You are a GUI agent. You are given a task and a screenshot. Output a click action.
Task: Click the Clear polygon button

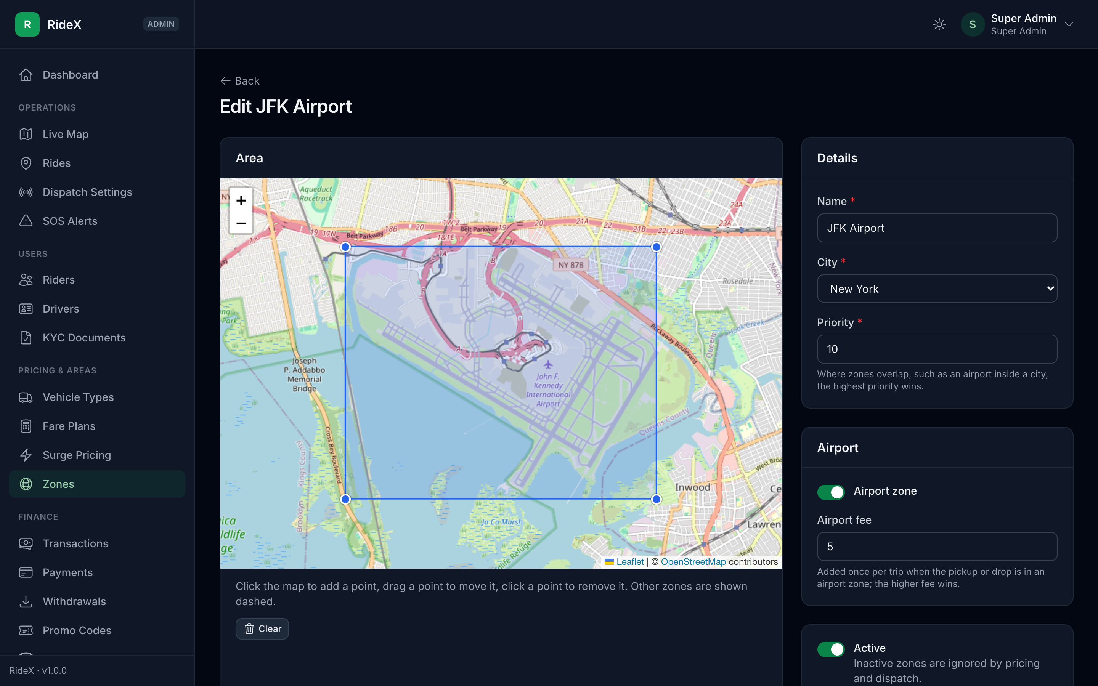click(262, 629)
